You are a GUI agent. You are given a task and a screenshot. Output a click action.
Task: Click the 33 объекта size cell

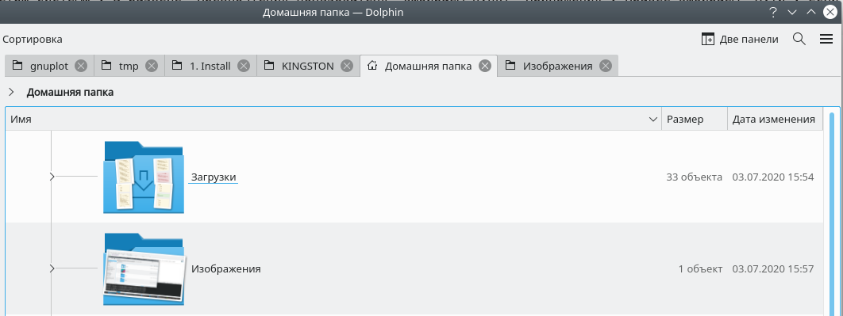pyautogui.click(x=694, y=177)
